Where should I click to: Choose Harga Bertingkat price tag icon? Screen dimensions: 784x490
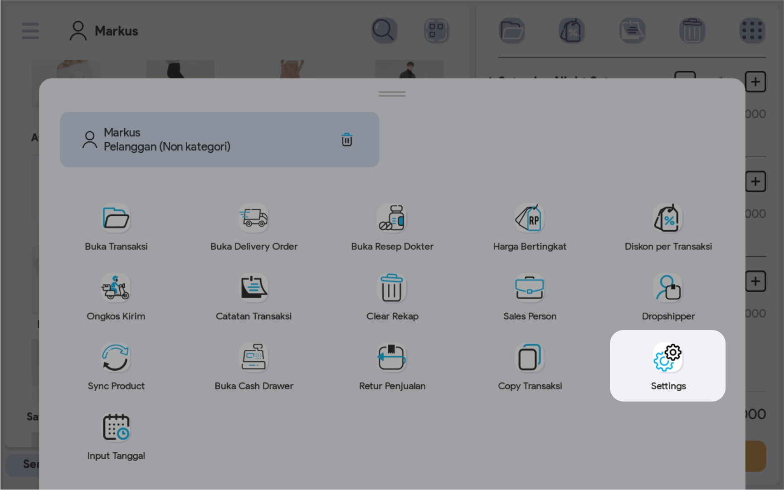(530, 218)
